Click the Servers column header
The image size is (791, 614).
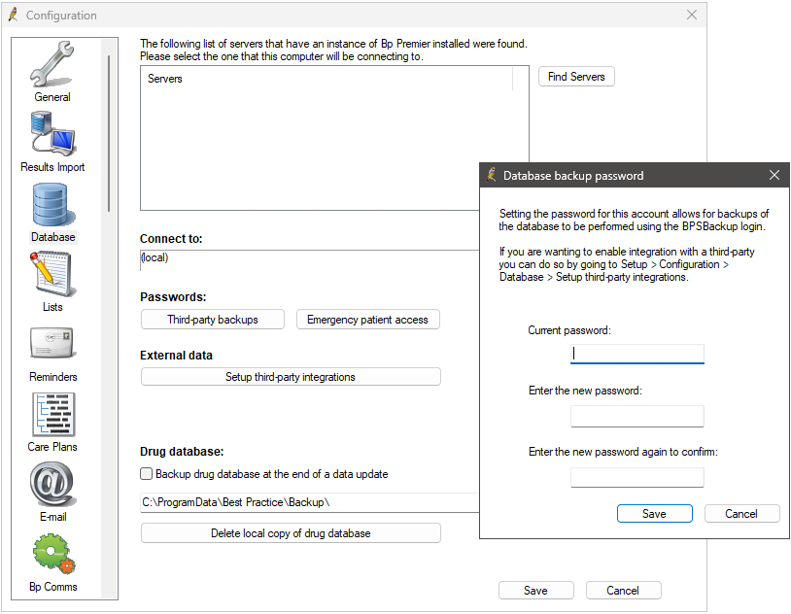click(x=326, y=79)
